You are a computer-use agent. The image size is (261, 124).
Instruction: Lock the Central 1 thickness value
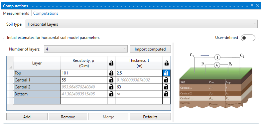click(x=166, y=80)
